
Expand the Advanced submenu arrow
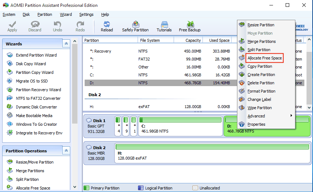pos(291,116)
